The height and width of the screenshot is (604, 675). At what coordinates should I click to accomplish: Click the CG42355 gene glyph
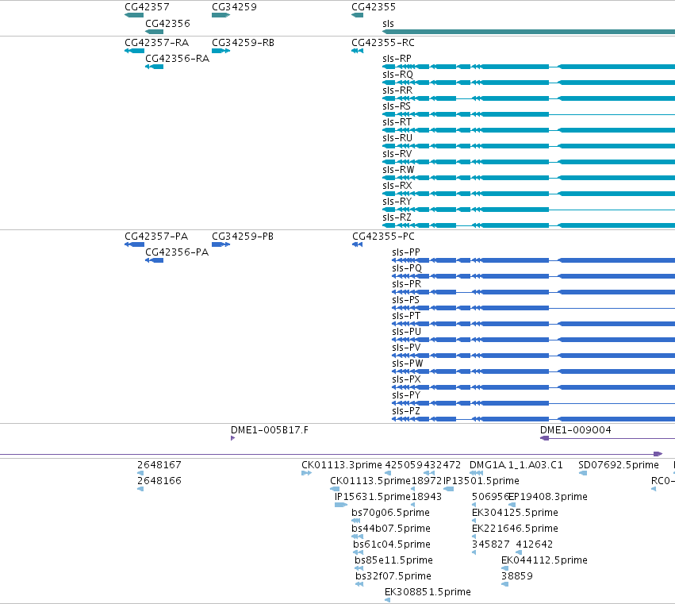click(357, 15)
